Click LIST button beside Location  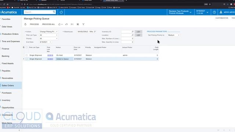coord(138,35)
